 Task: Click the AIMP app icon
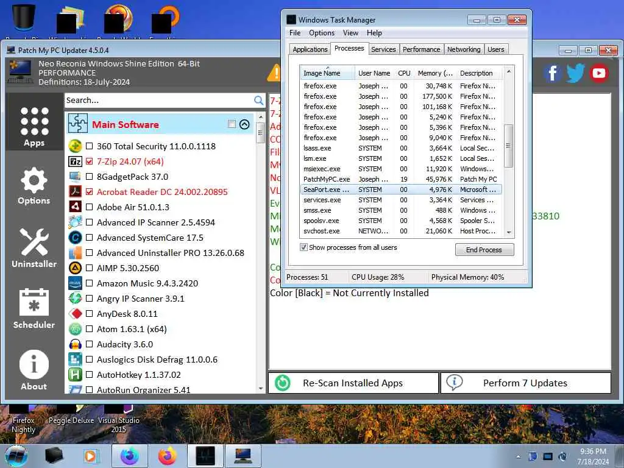point(75,268)
